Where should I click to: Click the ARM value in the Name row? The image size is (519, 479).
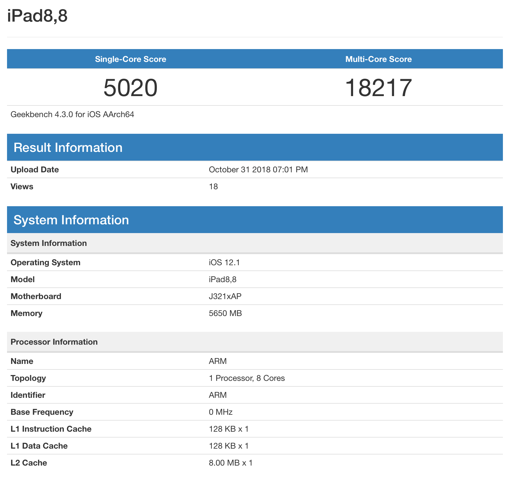(x=218, y=361)
